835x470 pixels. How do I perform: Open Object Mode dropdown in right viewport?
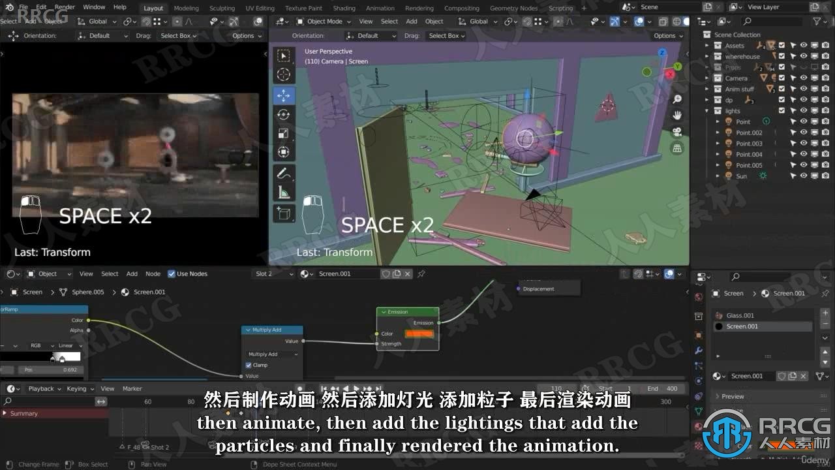click(324, 21)
